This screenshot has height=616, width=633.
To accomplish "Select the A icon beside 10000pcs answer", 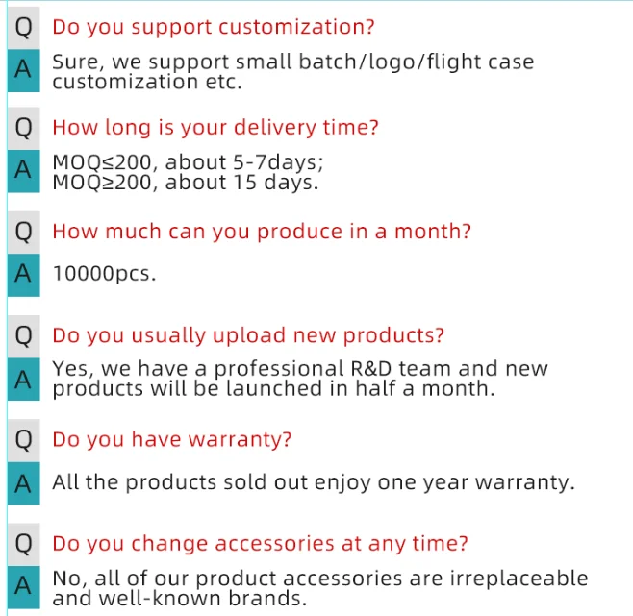I will [x=24, y=275].
